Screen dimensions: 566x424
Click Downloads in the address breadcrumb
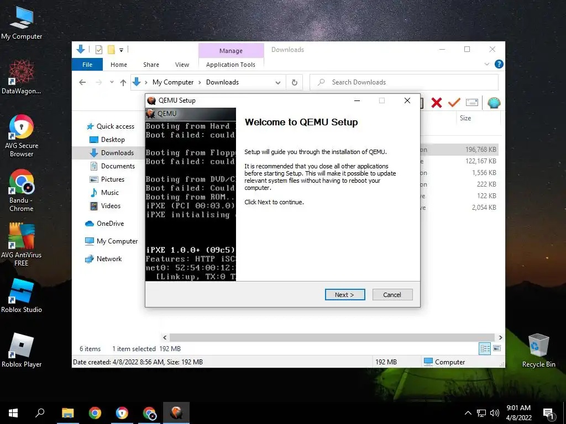tap(222, 82)
